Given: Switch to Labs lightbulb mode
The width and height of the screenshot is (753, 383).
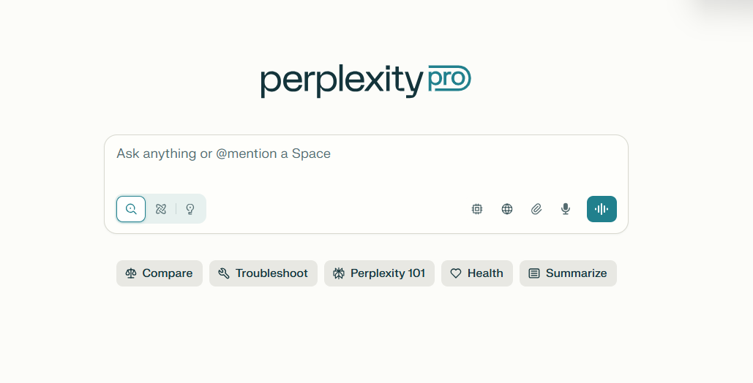Looking at the screenshot, I should coord(190,209).
